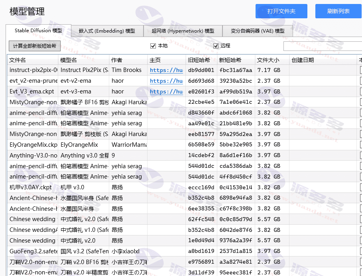Screen dimensions: 362x276
Task: Click the 作者 column header
Action: pos(128,60)
